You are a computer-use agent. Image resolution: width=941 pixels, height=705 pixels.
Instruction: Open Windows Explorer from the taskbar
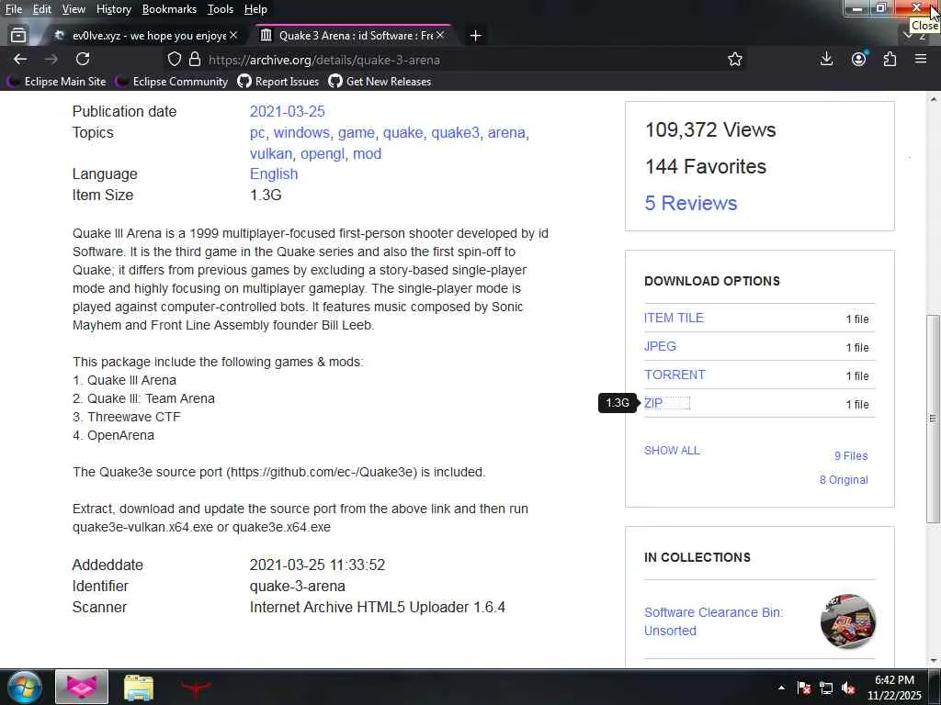point(139,687)
